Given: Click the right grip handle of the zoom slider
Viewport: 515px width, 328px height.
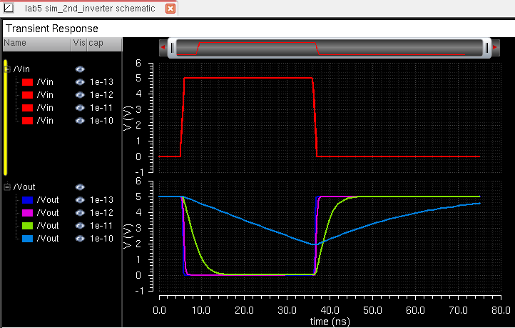Looking at the screenshot, I should point(486,48).
